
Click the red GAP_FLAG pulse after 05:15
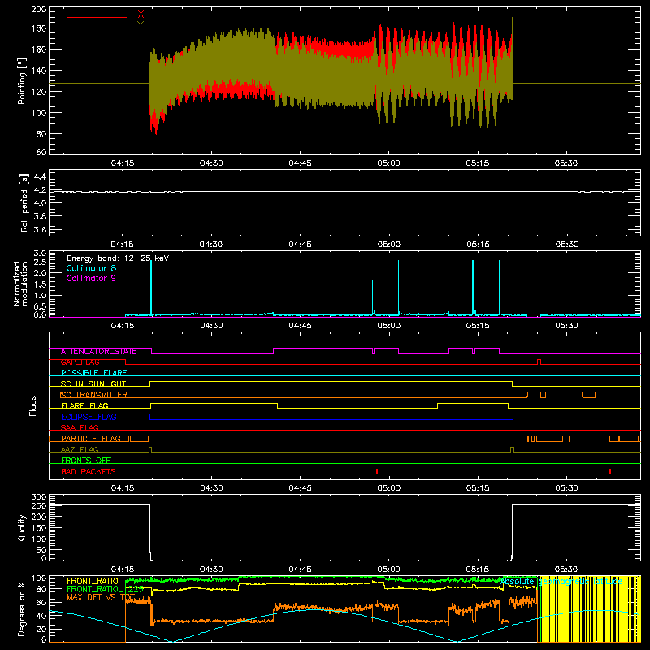pos(539,362)
